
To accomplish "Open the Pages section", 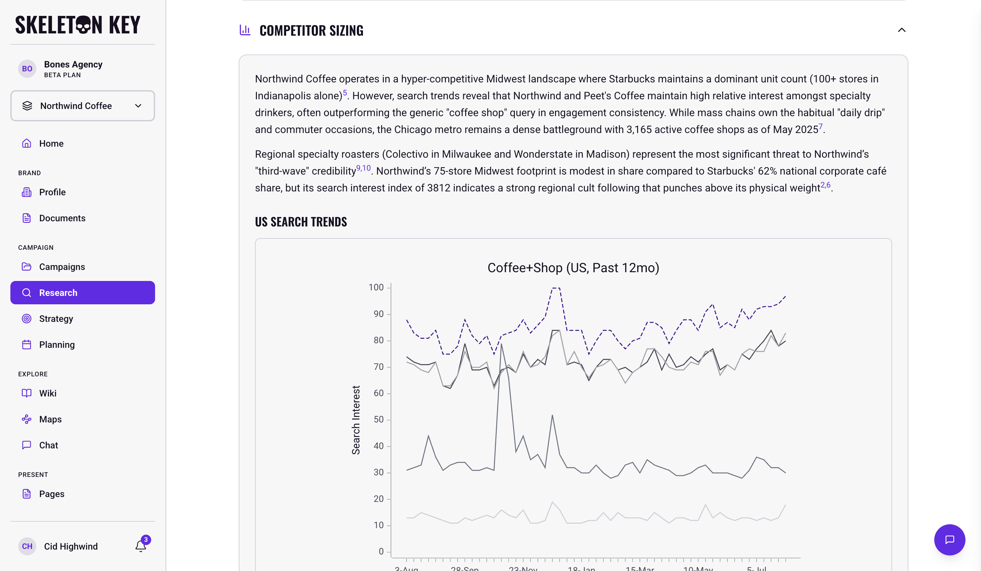I will 82,493.
